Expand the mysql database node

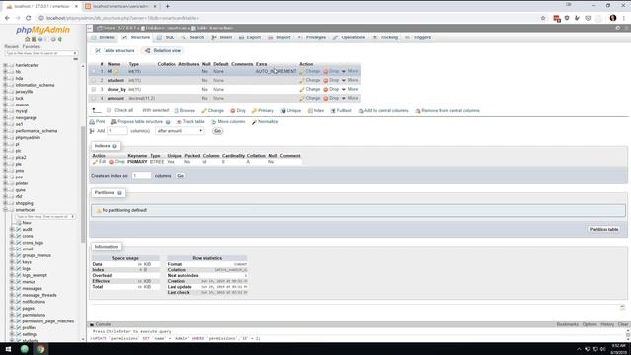tap(5, 111)
